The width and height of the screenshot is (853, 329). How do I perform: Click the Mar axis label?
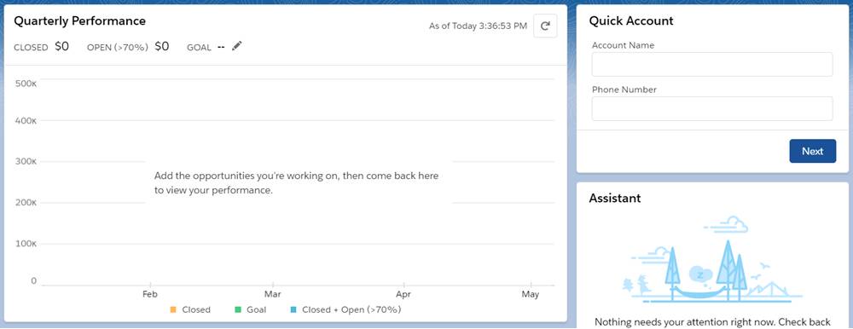coord(273,294)
